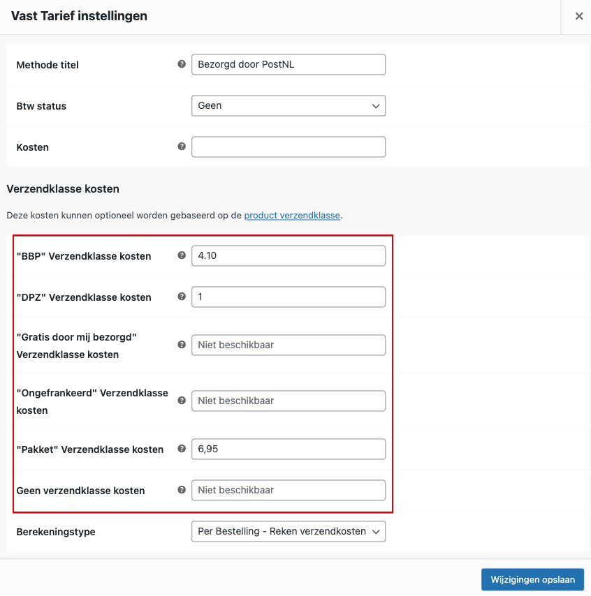591x596 pixels.
Task: Select the Methode titel text field
Action: 289,64
